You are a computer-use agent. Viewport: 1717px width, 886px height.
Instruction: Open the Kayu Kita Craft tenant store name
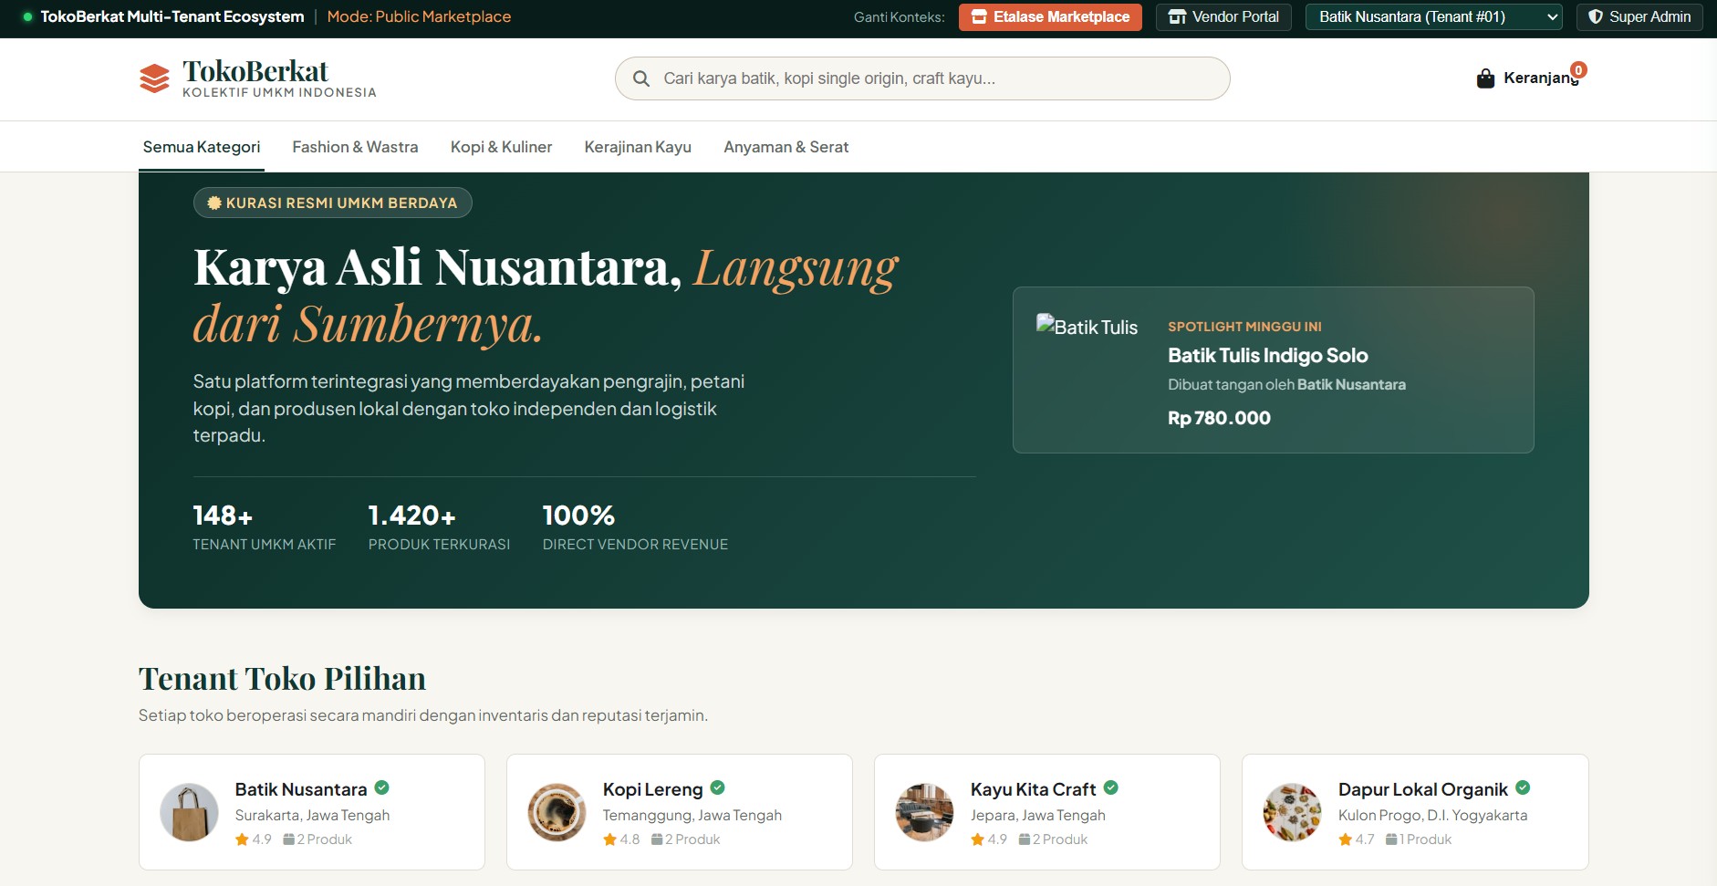[x=1033, y=789]
